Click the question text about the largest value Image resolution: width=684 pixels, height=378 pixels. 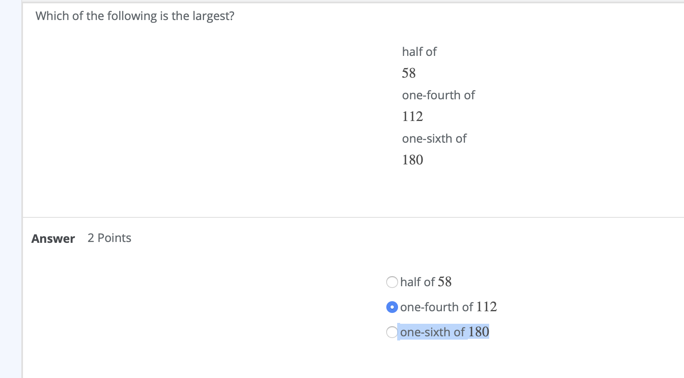[134, 16]
